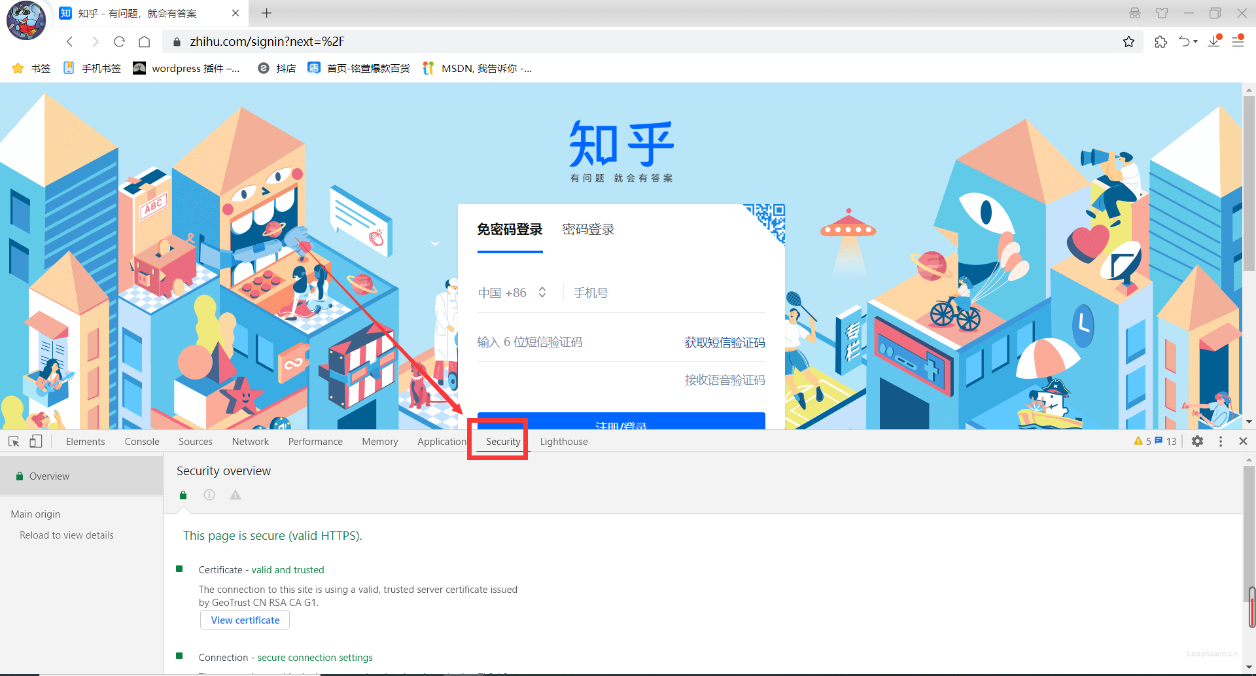Click 'Reload to view details' text
The image size is (1256, 676).
[x=67, y=535]
